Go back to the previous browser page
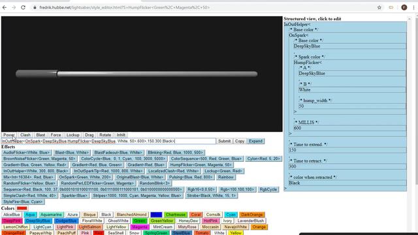418x235 pixels. click(5, 7)
